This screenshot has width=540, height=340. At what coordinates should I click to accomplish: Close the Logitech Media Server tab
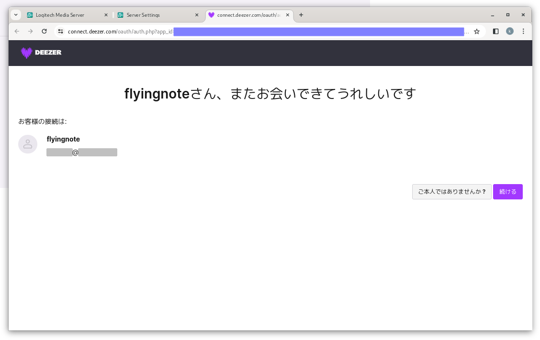click(106, 15)
